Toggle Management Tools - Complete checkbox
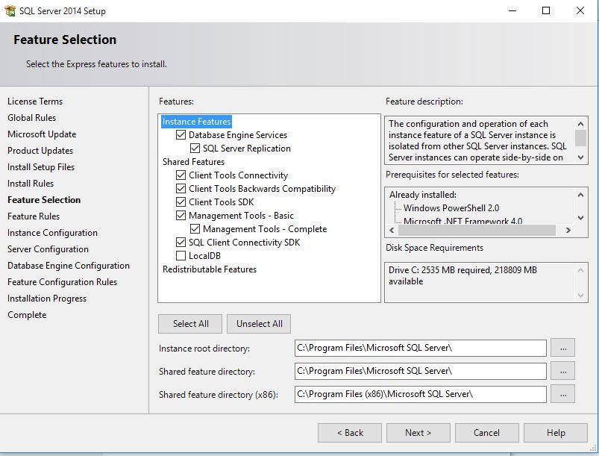 (195, 229)
